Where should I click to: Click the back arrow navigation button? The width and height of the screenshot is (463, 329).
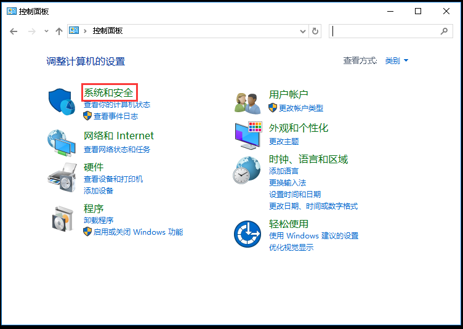point(14,31)
